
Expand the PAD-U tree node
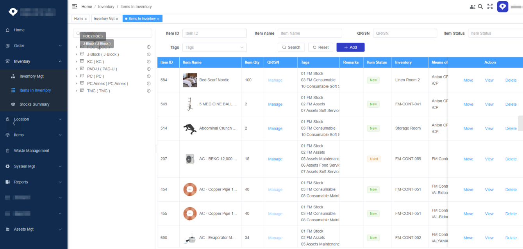tap(77, 69)
